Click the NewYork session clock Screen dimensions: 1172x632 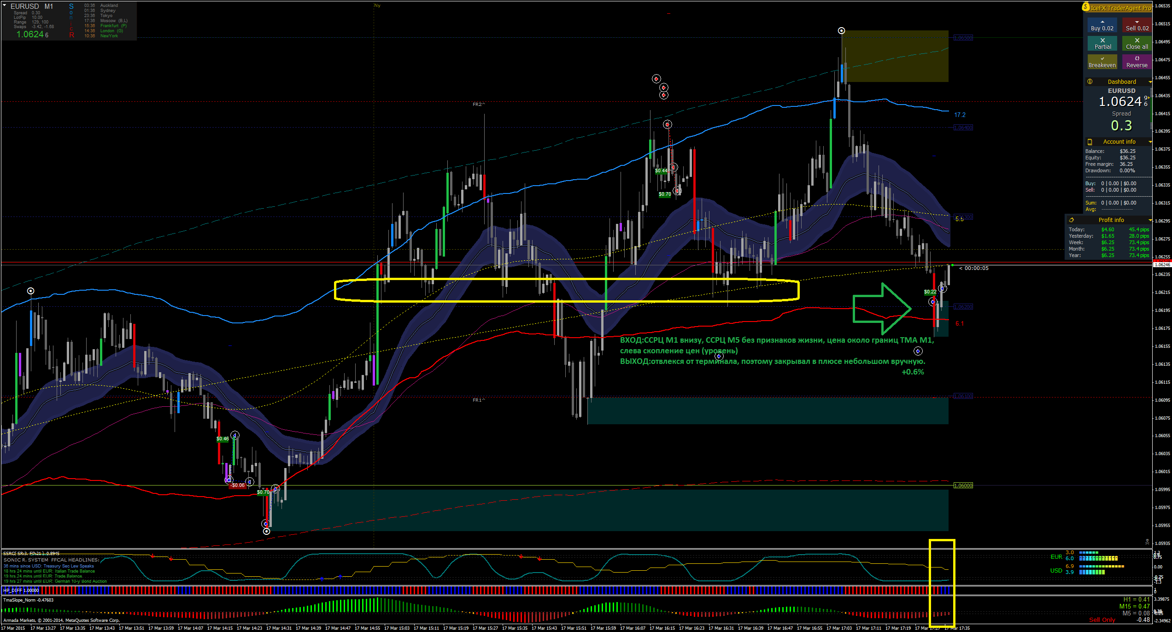101,36
